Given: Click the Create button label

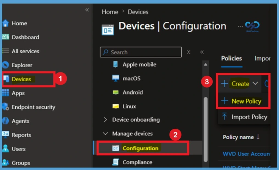Looking at the screenshot, I should [x=240, y=83].
